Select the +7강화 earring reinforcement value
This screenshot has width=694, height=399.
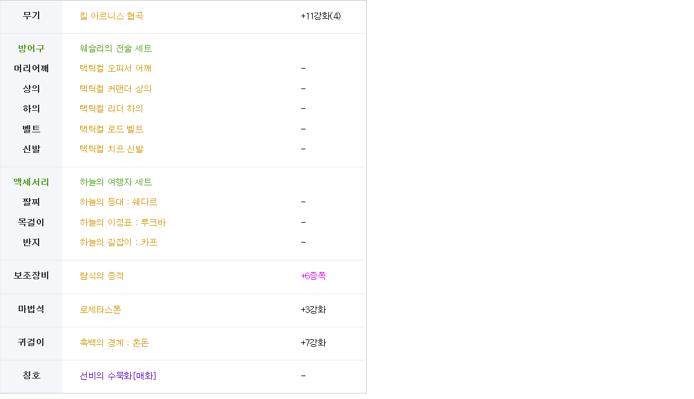313,343
